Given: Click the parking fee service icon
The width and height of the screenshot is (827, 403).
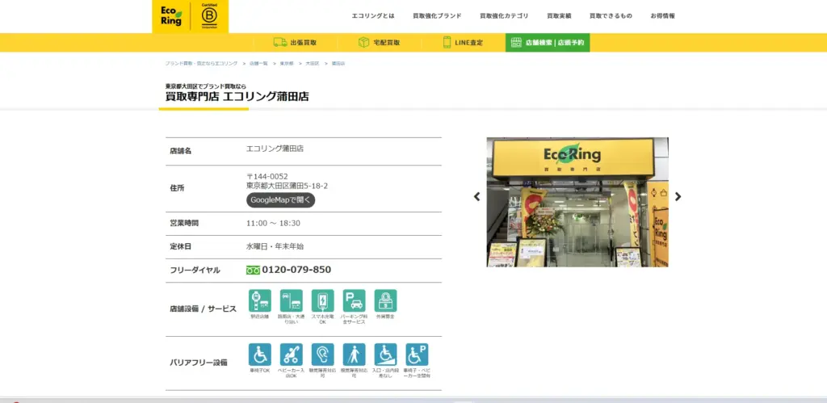Looking at the screenshot, I should (x=354, y=301).
